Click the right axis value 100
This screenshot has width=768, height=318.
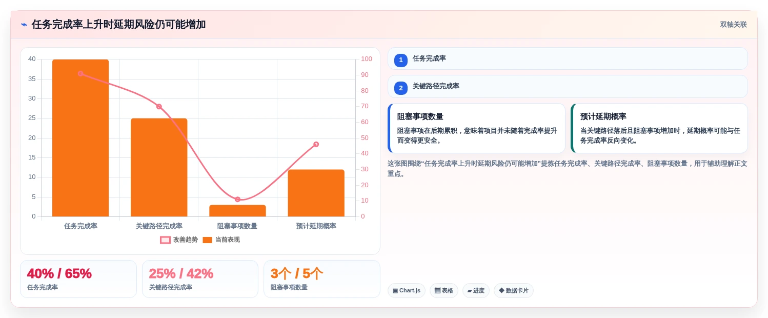pos(367,59)
